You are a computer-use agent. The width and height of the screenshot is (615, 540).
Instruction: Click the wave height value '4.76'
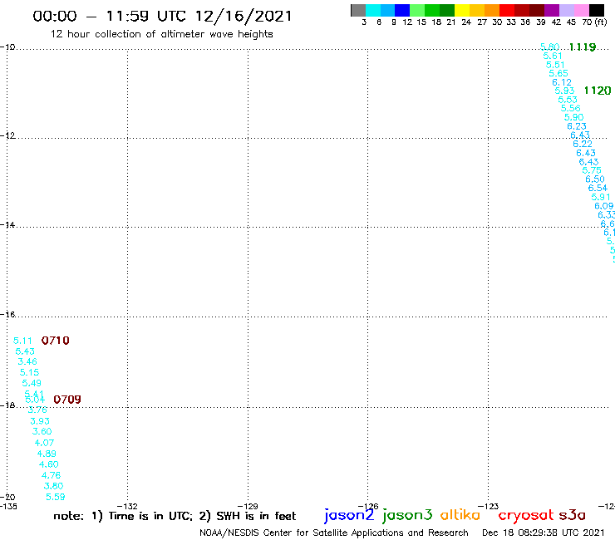click(x=52, y=475)
